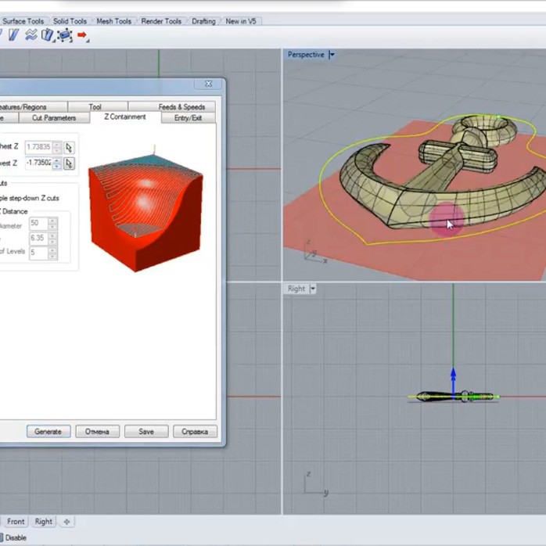The height and width of the screenshot is (546, 546).
Task: Click the Save button in dialog
Action: (146, 432)
